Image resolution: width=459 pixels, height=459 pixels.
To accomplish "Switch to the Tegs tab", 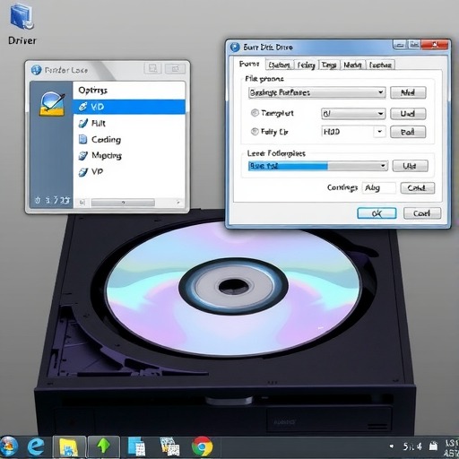I will [x=329, y=65].
